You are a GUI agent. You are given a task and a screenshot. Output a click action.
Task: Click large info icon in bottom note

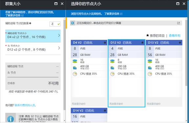coord(10,119)
